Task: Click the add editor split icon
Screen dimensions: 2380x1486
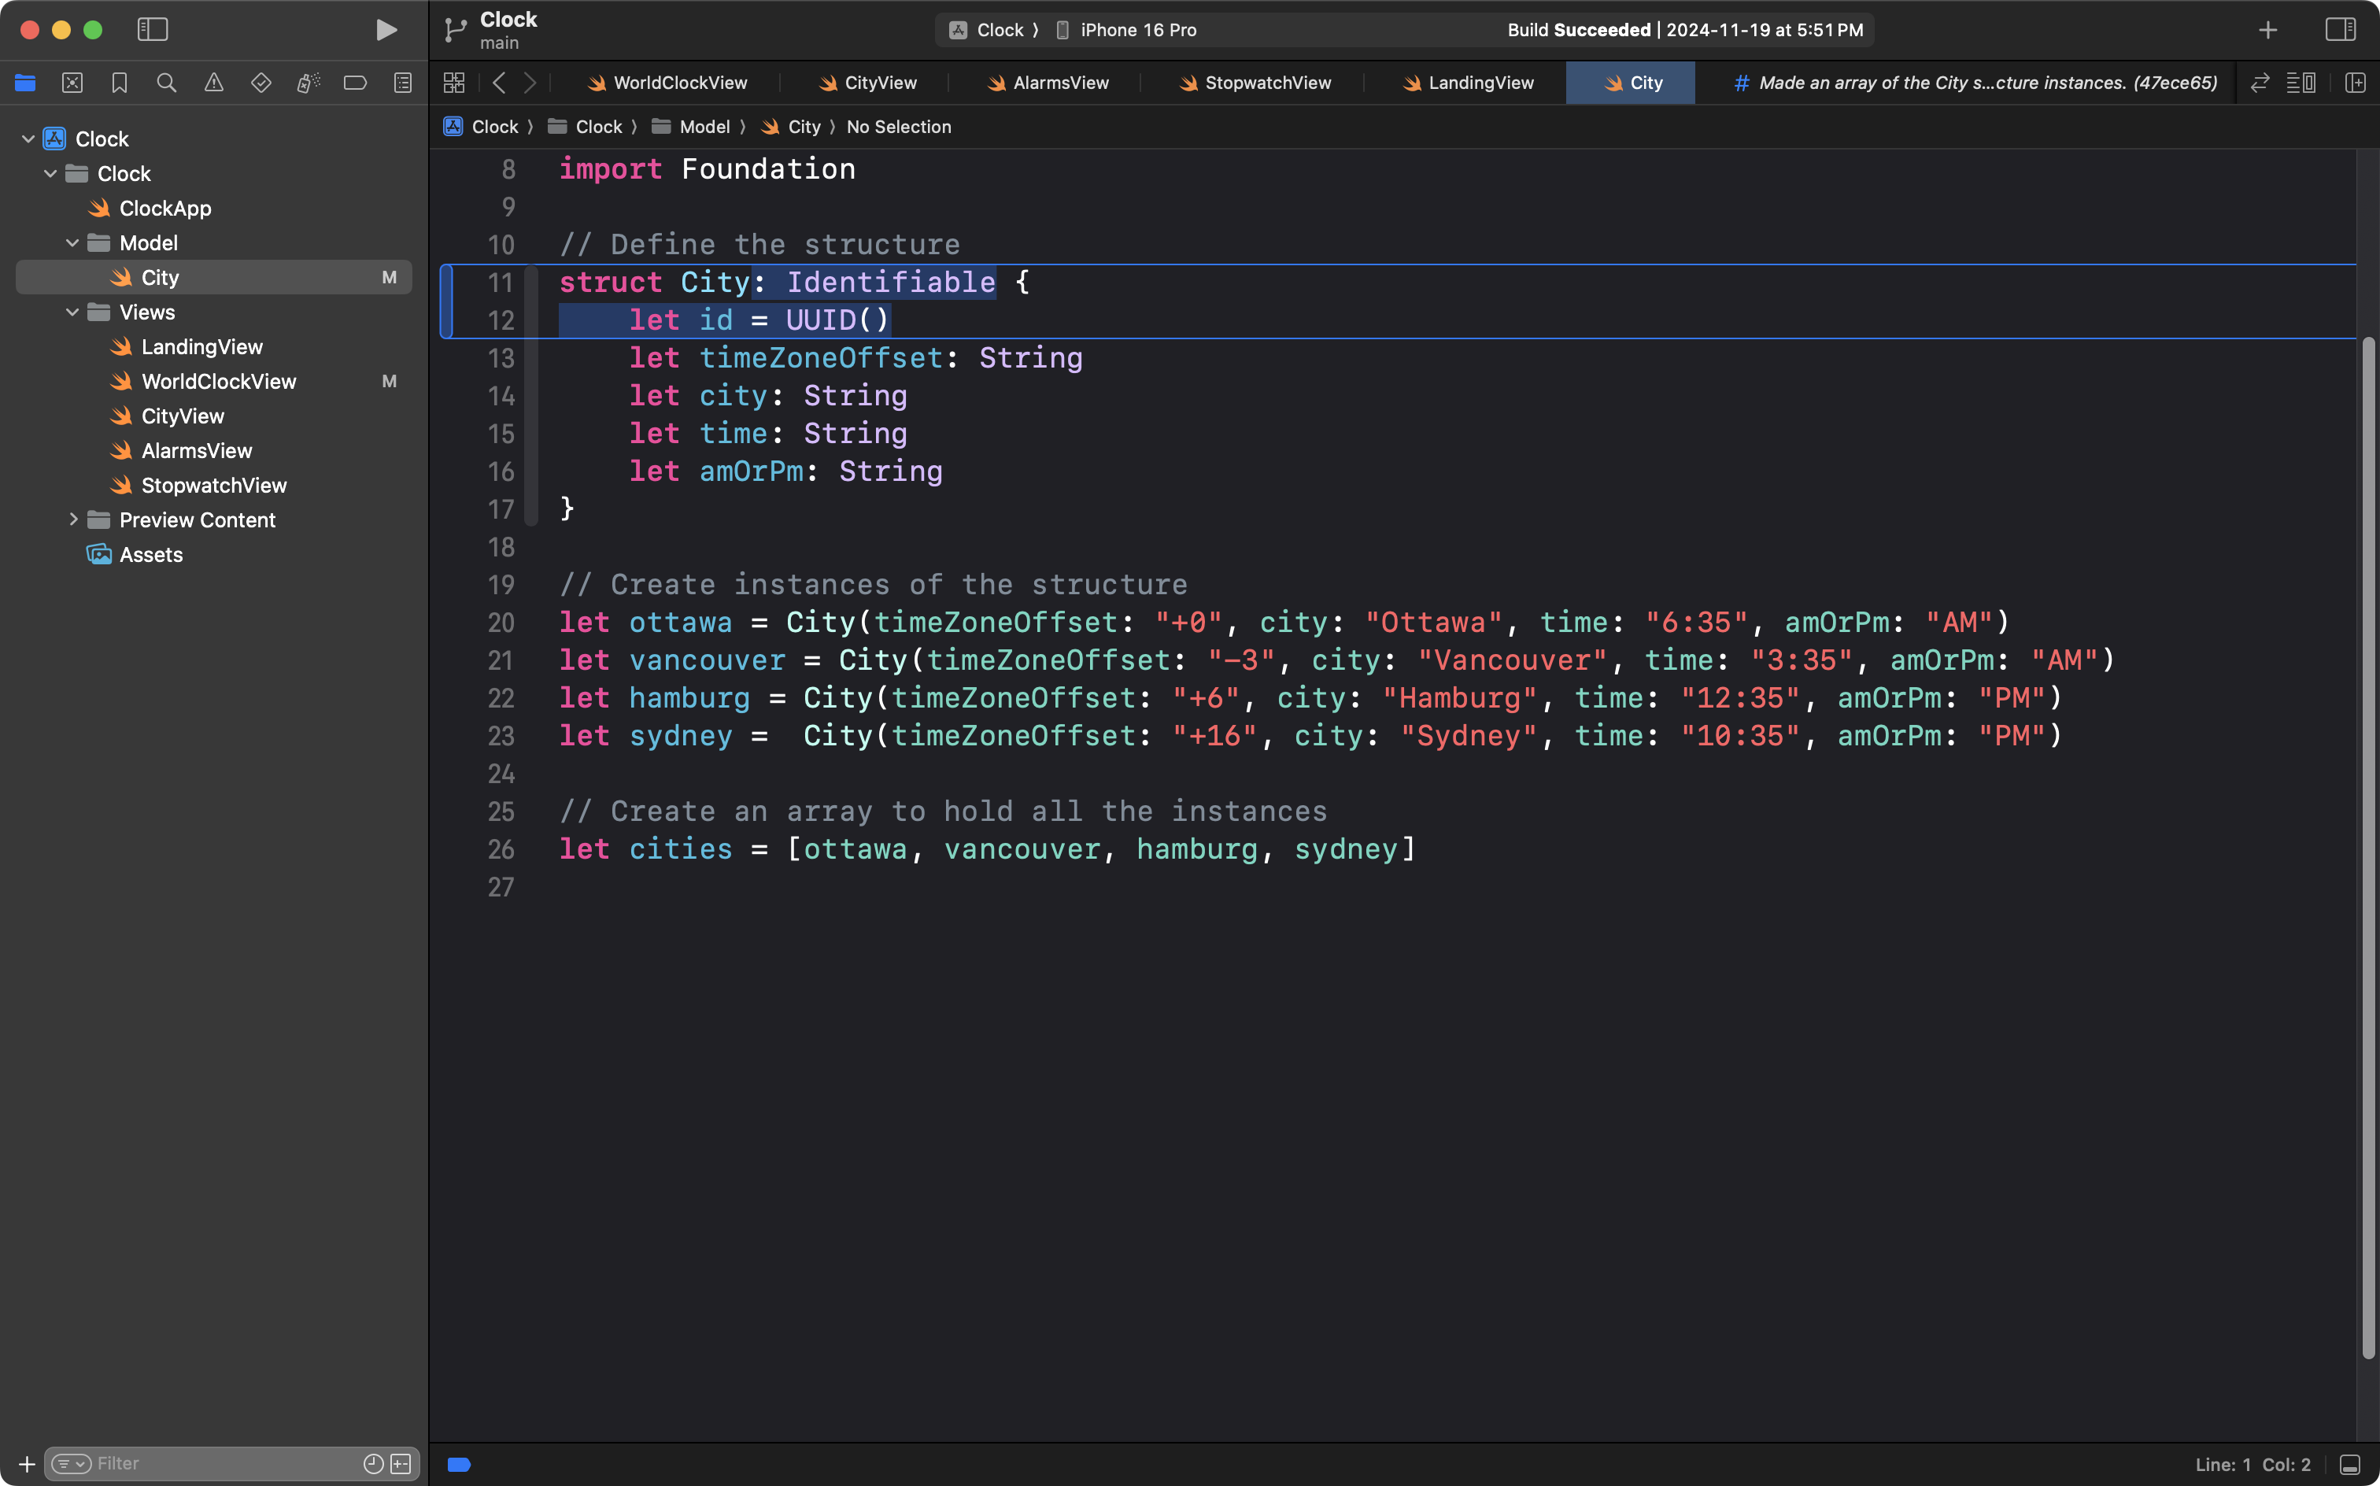Action: [2355, 83]
